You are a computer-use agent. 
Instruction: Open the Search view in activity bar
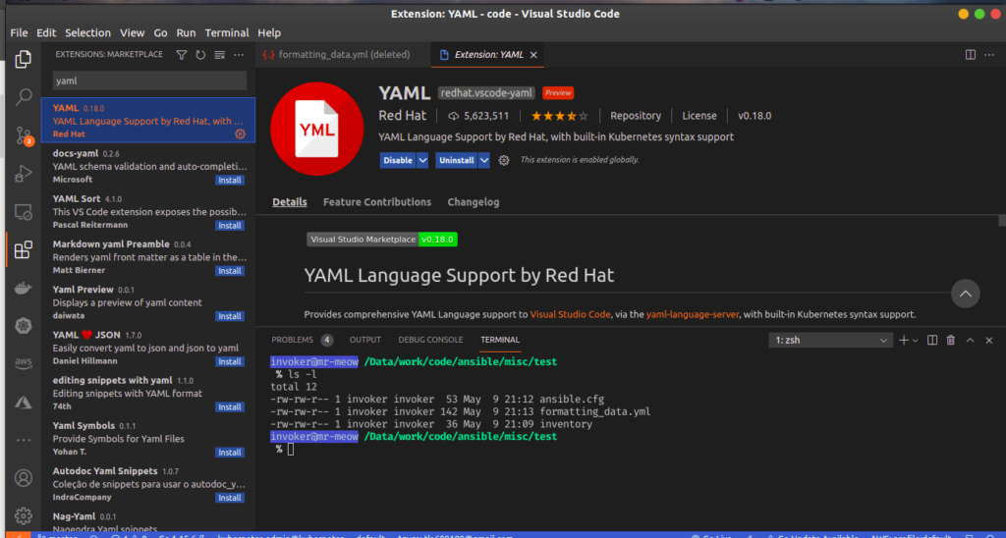(x=24, y=97)
